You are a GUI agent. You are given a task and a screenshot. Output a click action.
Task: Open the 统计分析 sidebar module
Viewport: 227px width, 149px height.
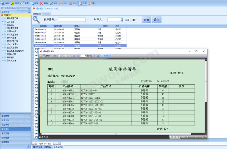pos(6,137)
